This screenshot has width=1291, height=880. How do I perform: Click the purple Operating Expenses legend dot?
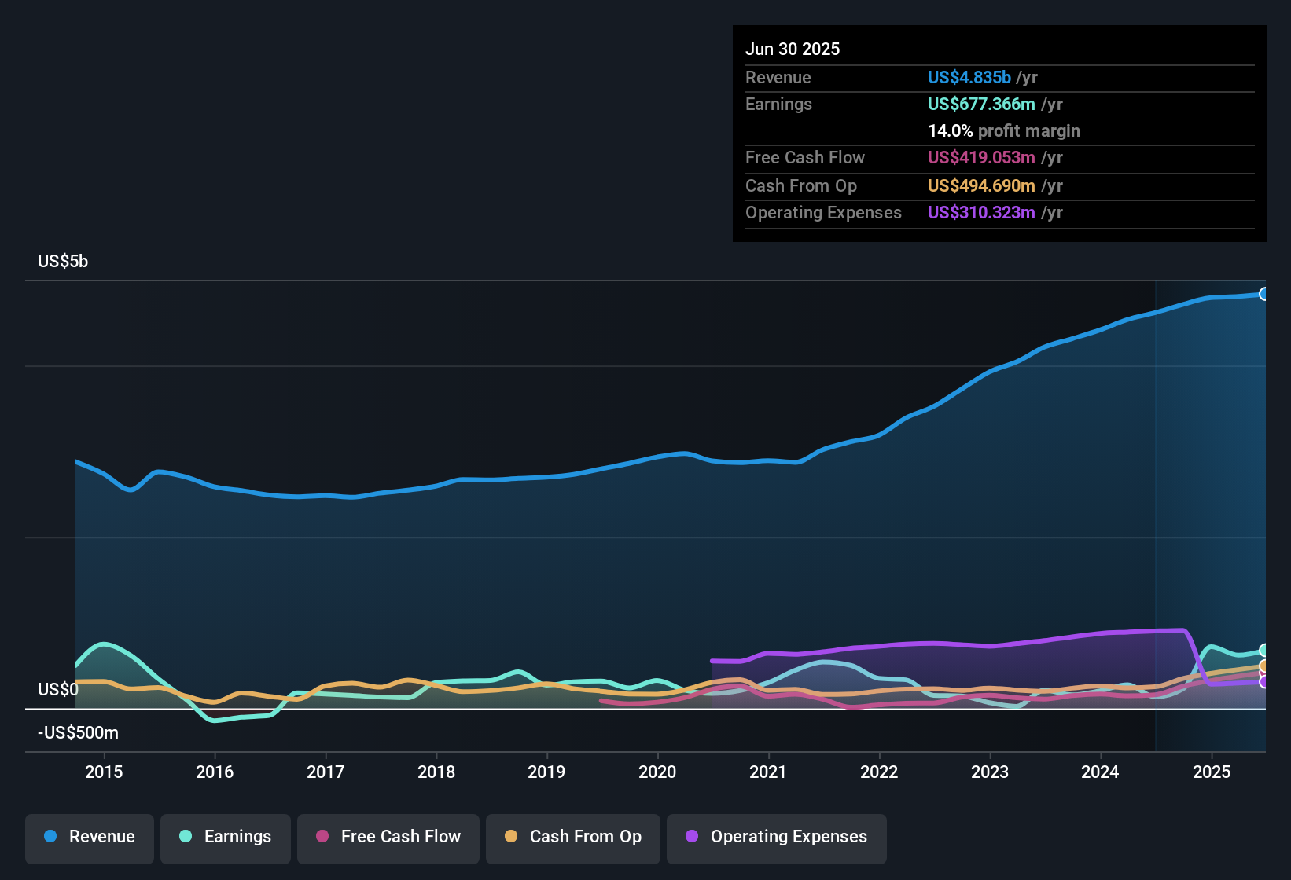click(x=692, y=837)
